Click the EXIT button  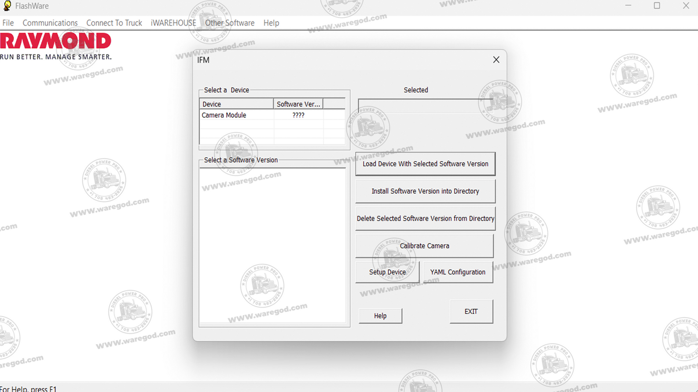click(x=471, y=311)
